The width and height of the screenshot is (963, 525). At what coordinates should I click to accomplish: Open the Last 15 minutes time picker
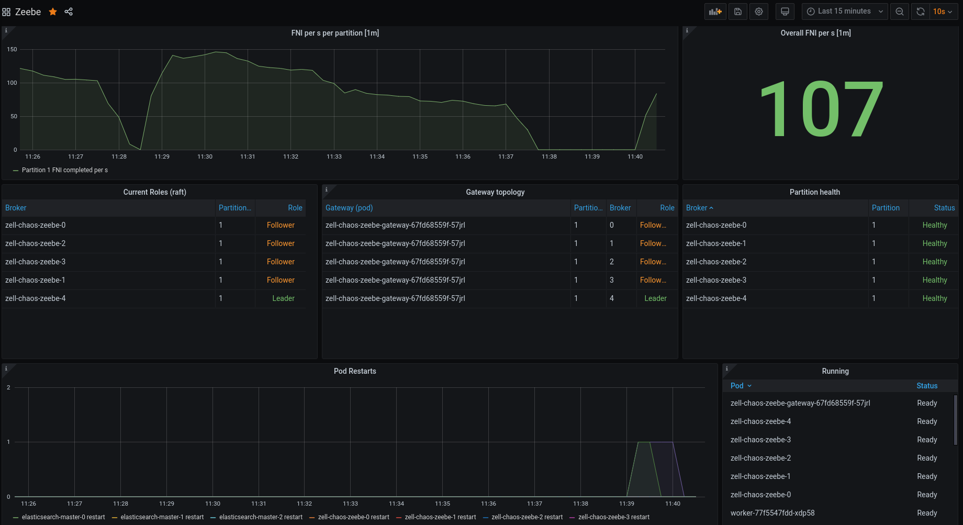point(845,12)
